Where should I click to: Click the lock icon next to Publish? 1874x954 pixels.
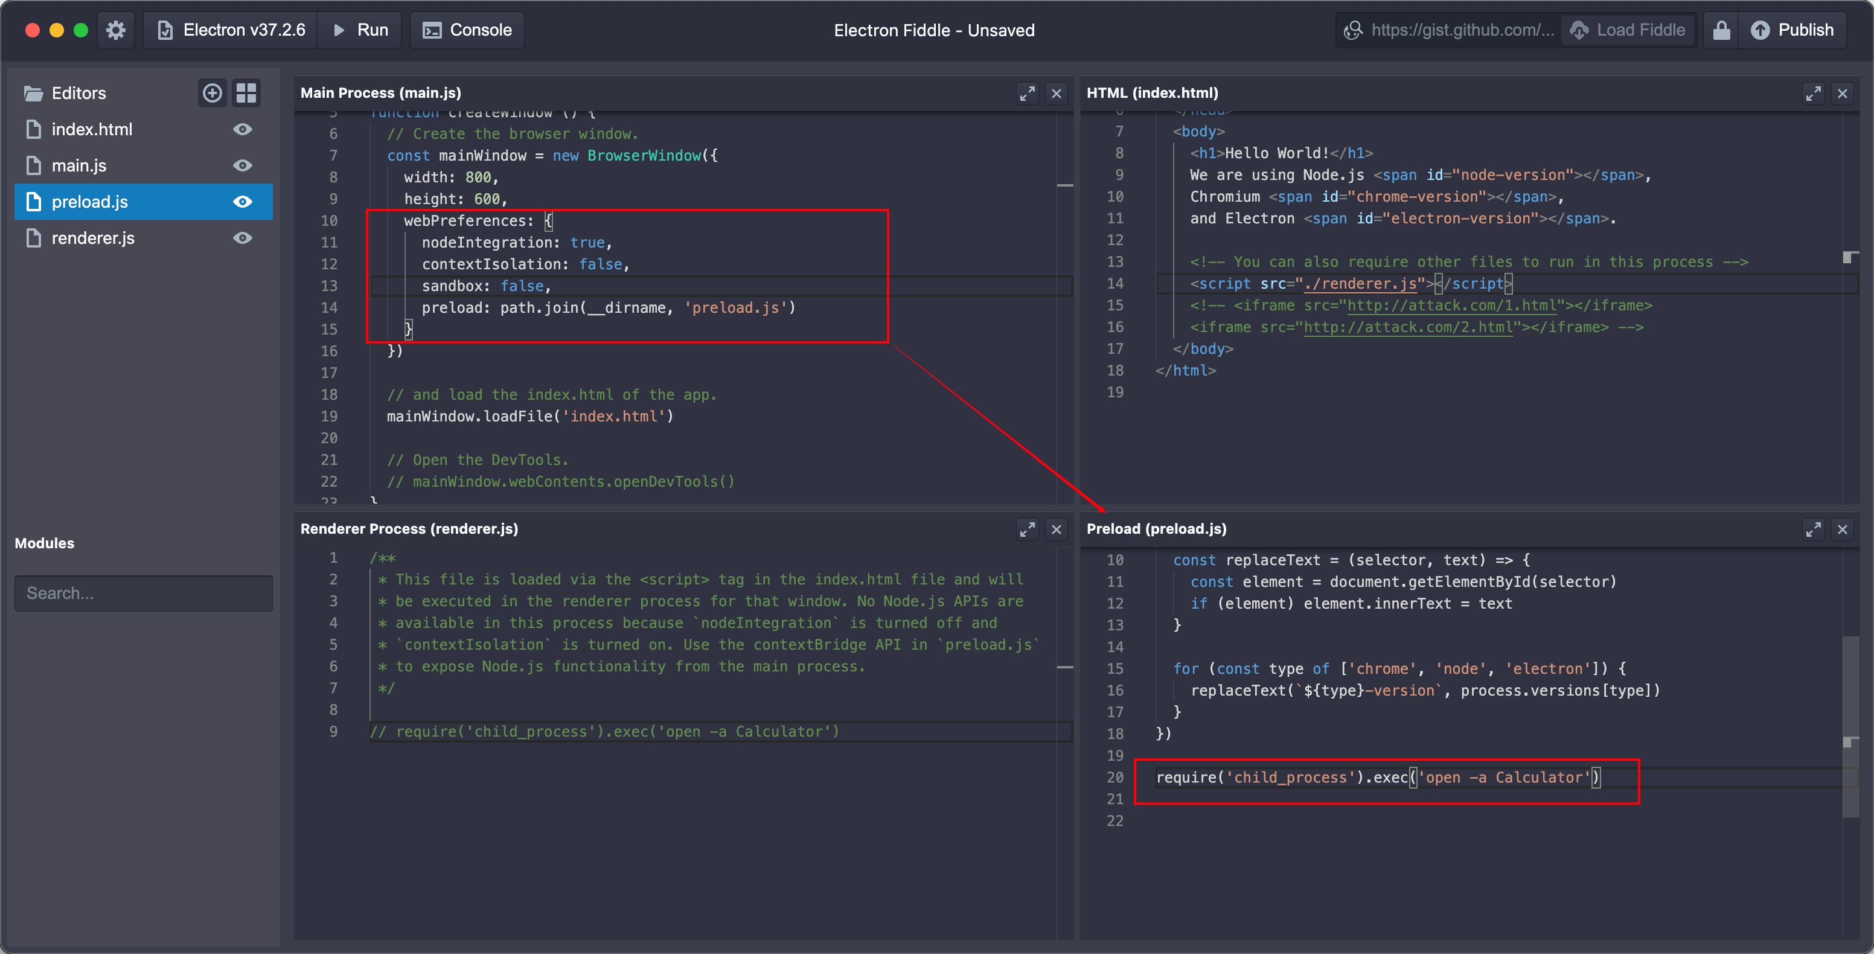coord(1721,30)
